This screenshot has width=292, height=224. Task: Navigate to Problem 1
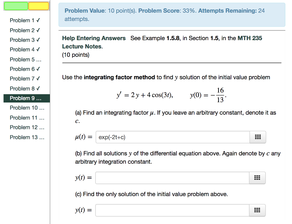pos(23,20)
